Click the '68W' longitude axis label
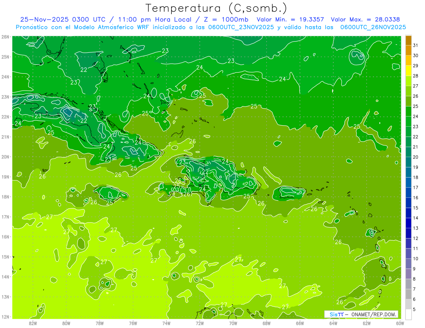This screenshot has height=328, width=425. pos(267,323)
